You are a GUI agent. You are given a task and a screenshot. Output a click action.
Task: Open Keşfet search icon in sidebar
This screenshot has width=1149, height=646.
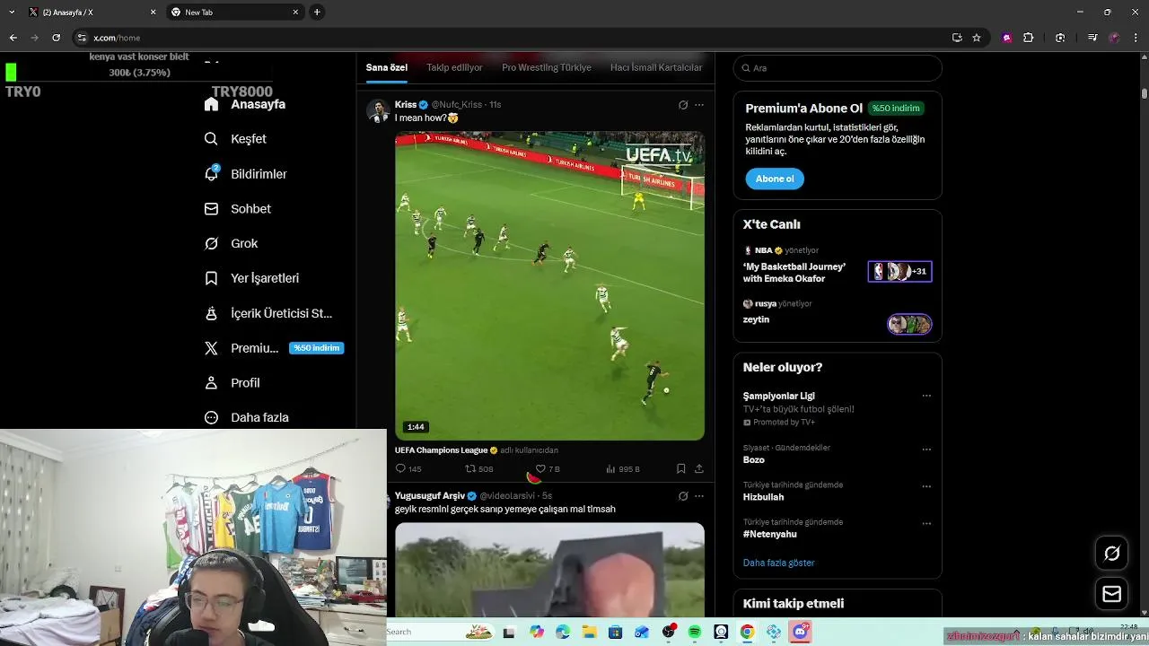pos(211,139)
